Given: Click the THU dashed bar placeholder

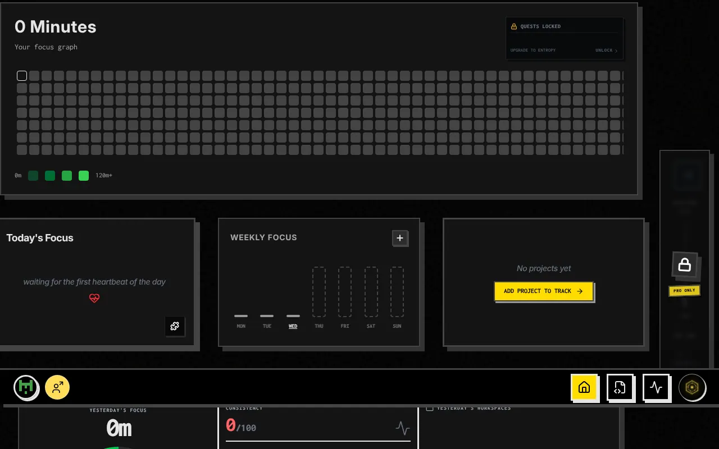Looking at the screenshot, I should [319, 292].
